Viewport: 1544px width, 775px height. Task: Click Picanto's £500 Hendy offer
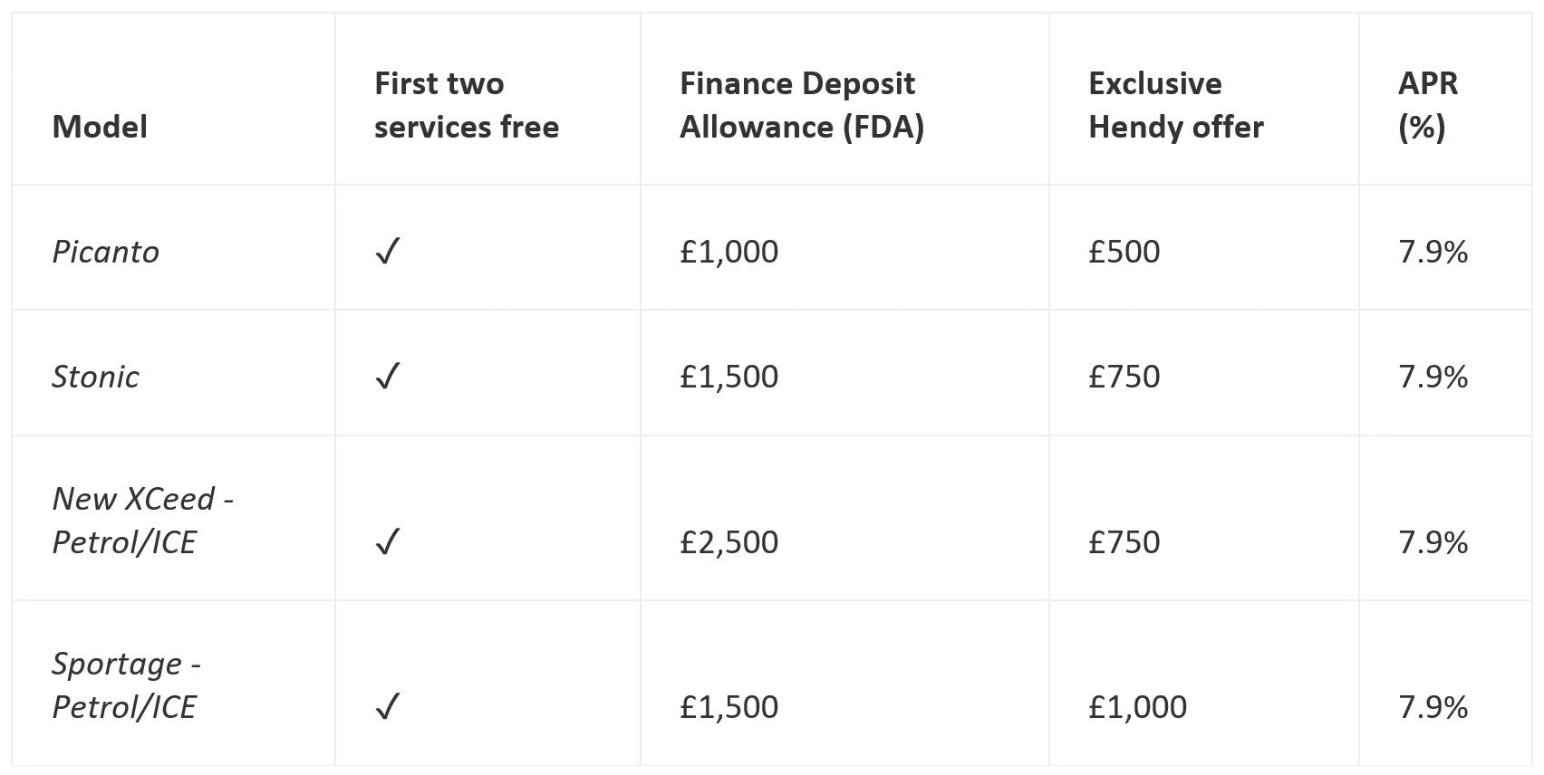(x=1124, y=252)
